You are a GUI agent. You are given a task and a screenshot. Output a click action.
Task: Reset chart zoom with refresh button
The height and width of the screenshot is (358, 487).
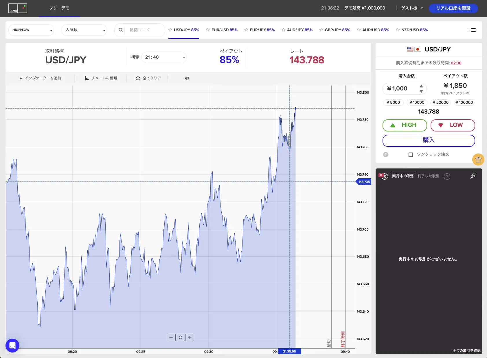[180, 337]
